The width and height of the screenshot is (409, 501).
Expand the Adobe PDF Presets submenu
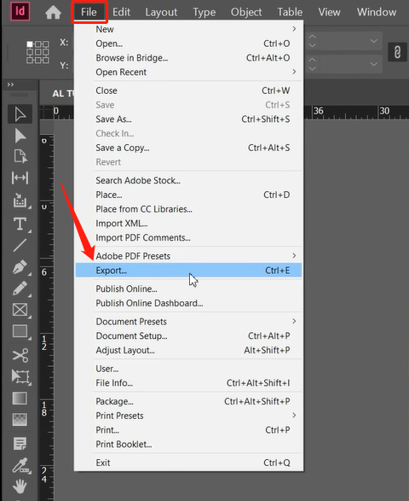point(294,255)
